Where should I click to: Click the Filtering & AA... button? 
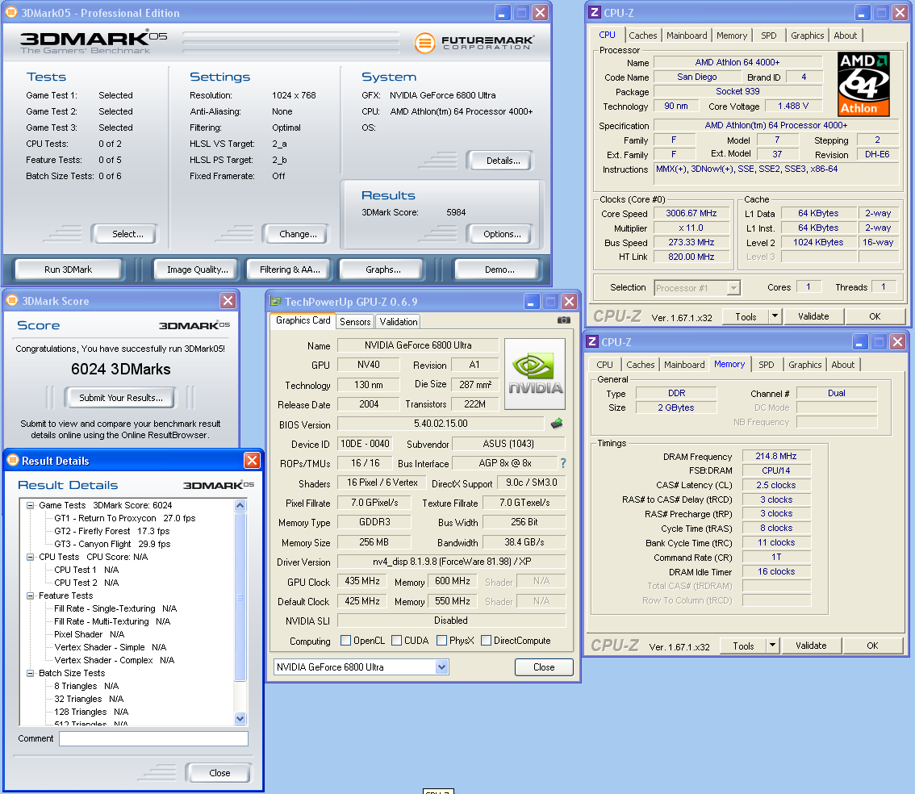click(x=290, y=270)
